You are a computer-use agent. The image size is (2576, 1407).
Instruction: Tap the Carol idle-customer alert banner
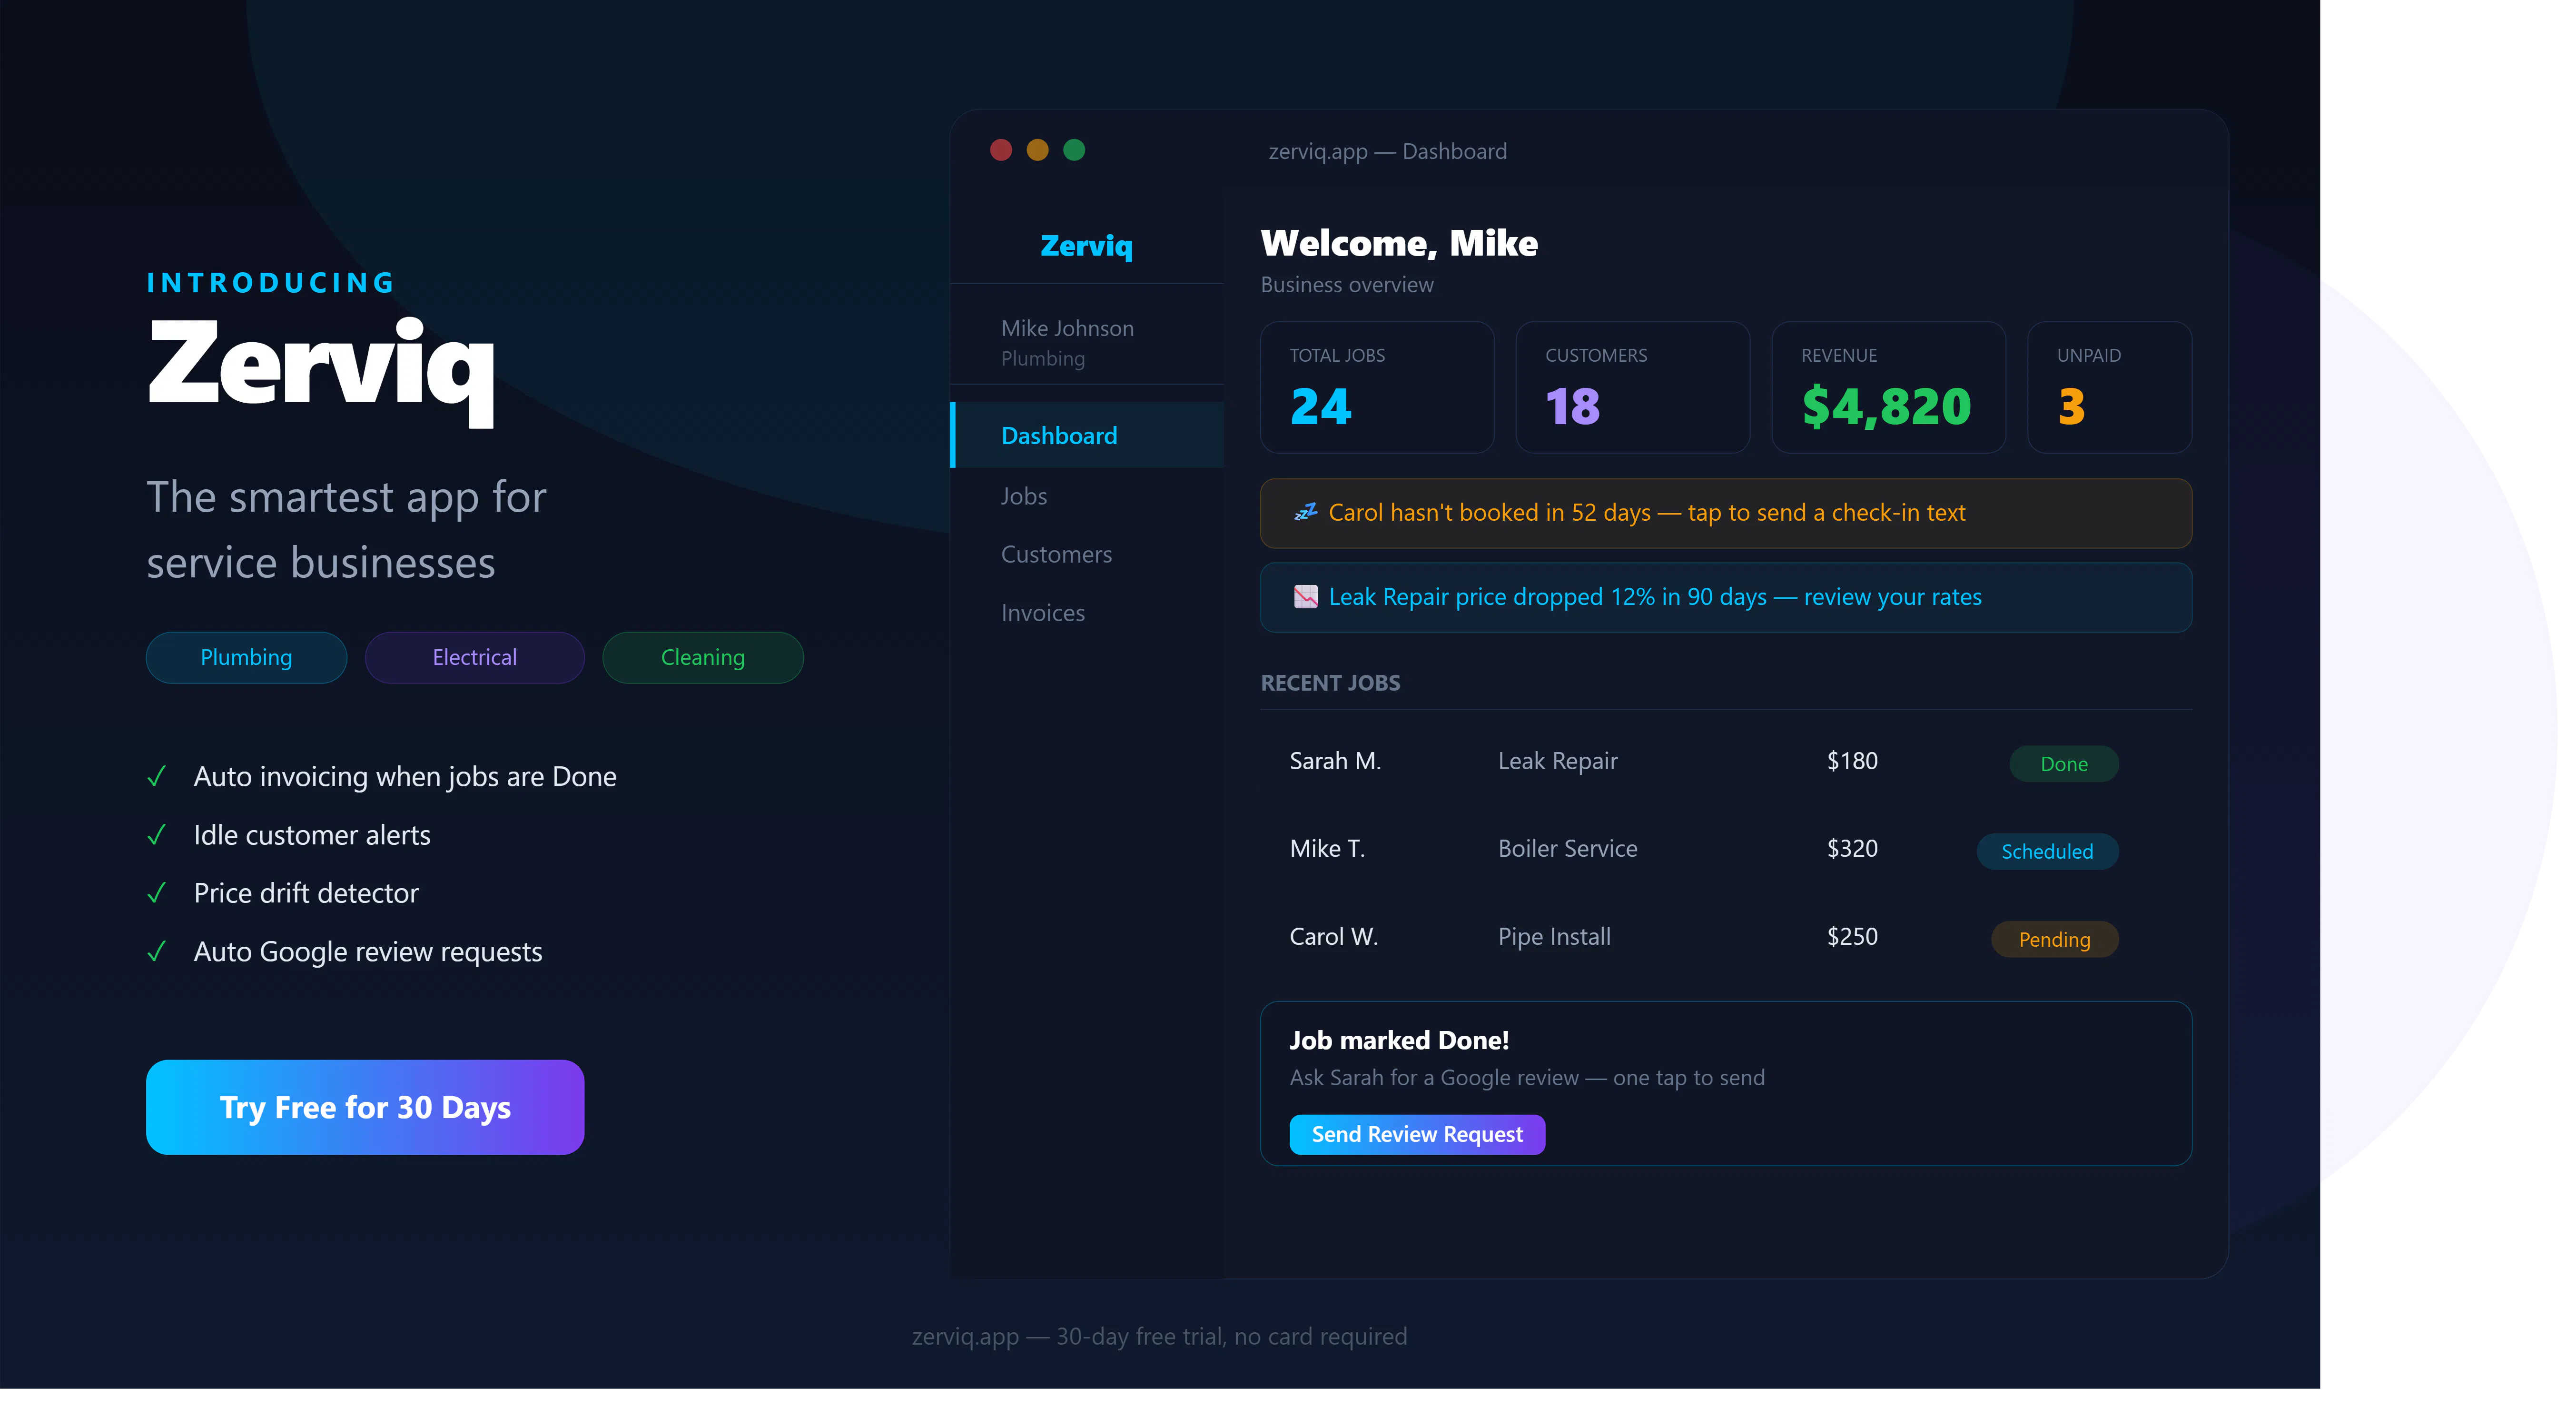point(1726,513)
